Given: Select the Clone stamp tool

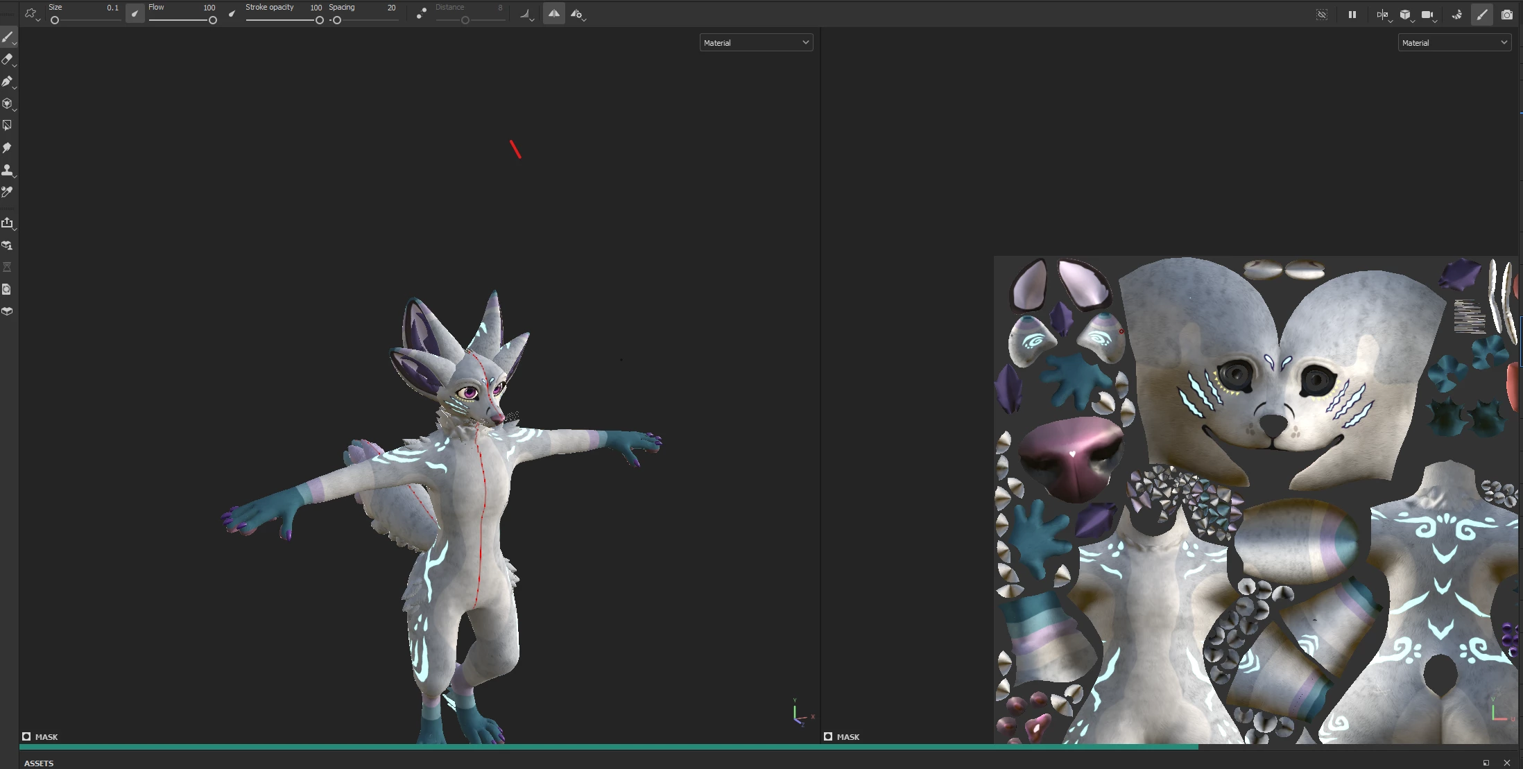Looking at the screenshot, I should tap(8, 170).
